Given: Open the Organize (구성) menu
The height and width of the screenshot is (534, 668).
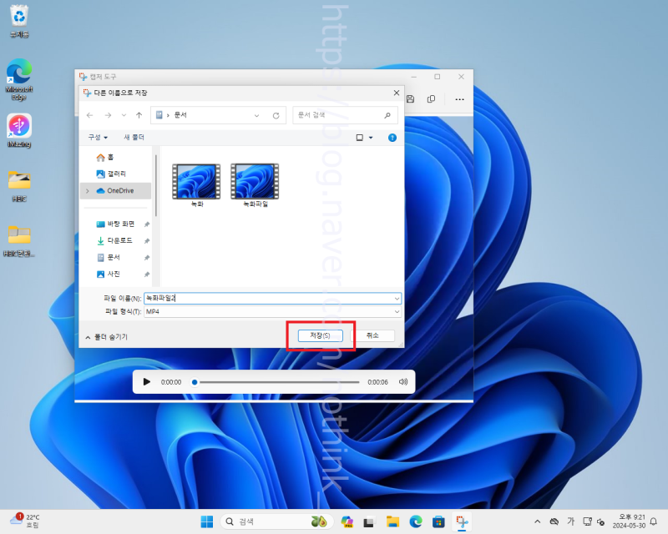Looking at the screenshot, I should (98, 137).
